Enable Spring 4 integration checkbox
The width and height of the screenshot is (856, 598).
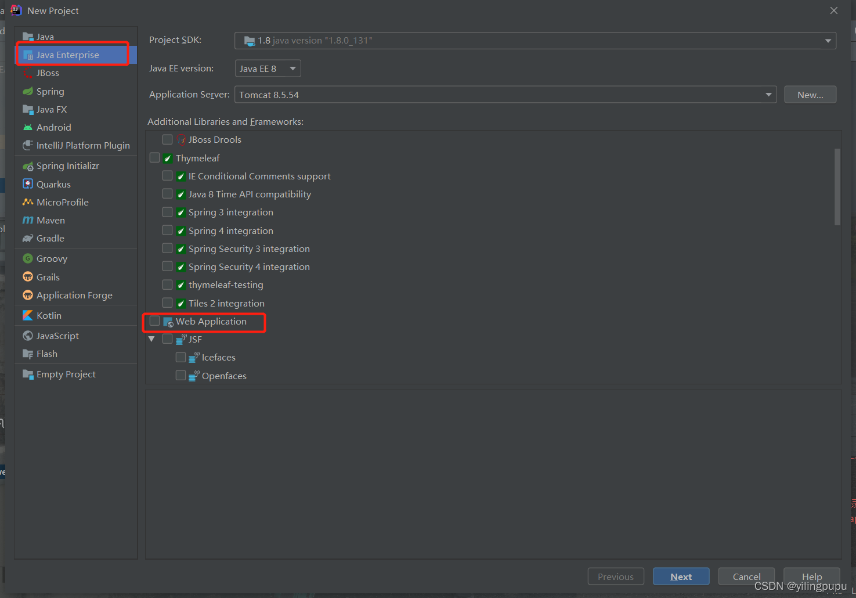(168, 230)
